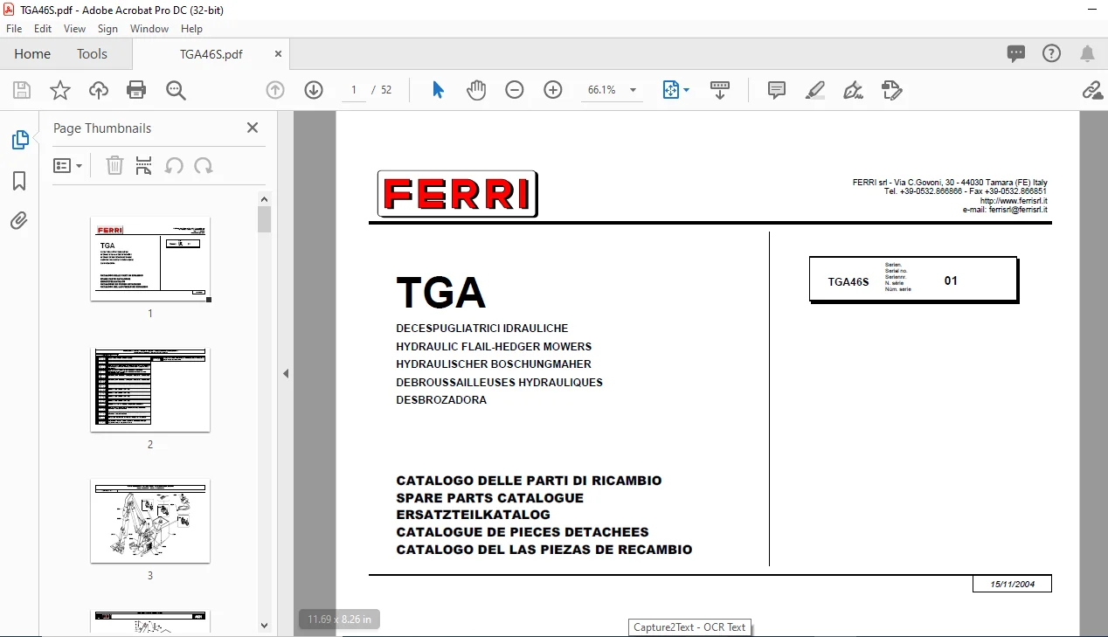
Task: Zoom out with the minus button
Action: [x=515, y=90]
